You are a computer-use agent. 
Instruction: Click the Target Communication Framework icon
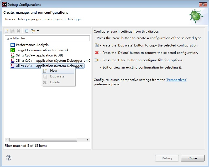[x=13, y=50]
